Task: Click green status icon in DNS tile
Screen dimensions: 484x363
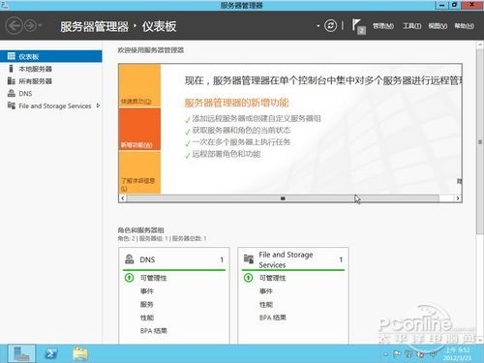Action: 129,278
